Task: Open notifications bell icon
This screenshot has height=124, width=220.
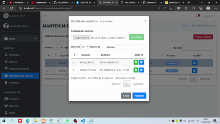Action: (197, 16)
